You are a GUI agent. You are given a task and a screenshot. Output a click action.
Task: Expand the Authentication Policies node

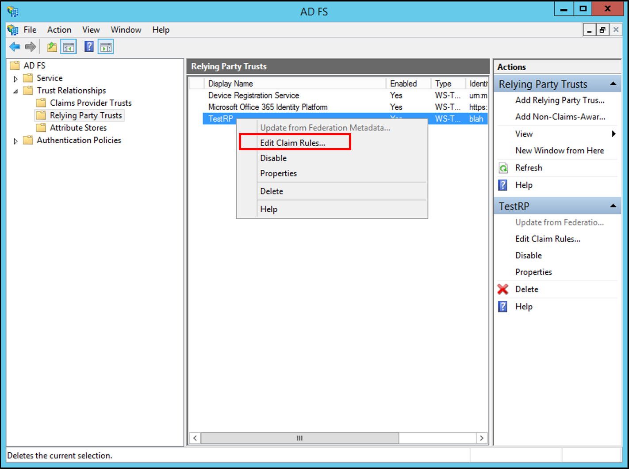[x=16, y=140]
